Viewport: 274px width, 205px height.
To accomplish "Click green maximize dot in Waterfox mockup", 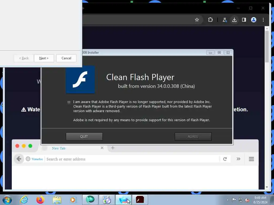I will pyautogui.click(x=30, y=146).
